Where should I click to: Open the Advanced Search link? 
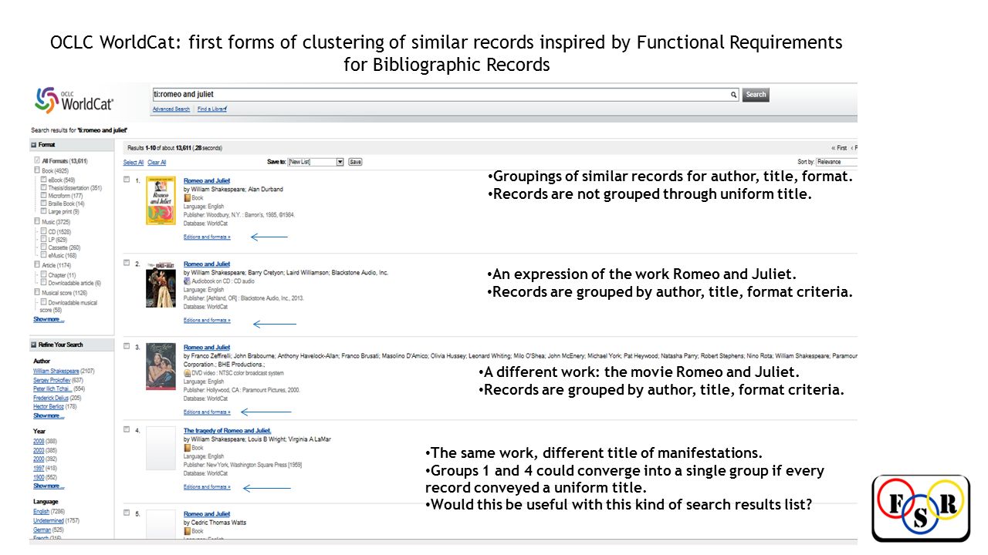point(171,109)
